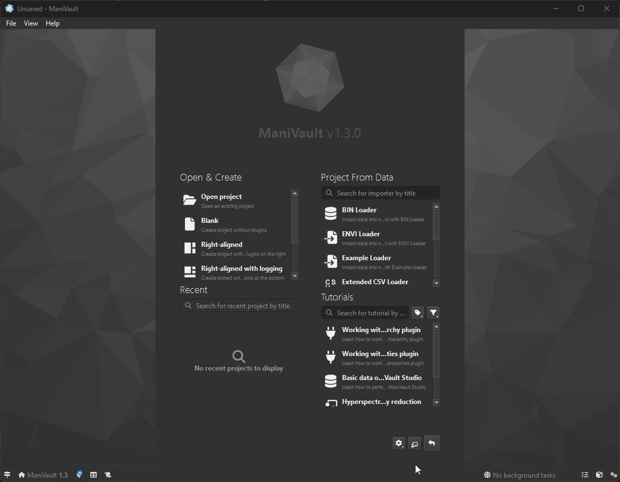
Task: Click the cube plugins icon
Action: click(x=599, y=475)
